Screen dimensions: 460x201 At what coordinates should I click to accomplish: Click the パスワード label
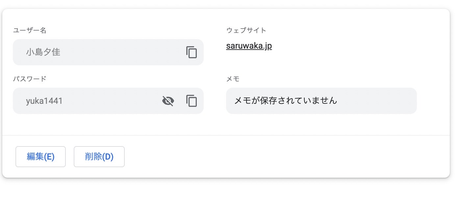click(x=30, y=79)
